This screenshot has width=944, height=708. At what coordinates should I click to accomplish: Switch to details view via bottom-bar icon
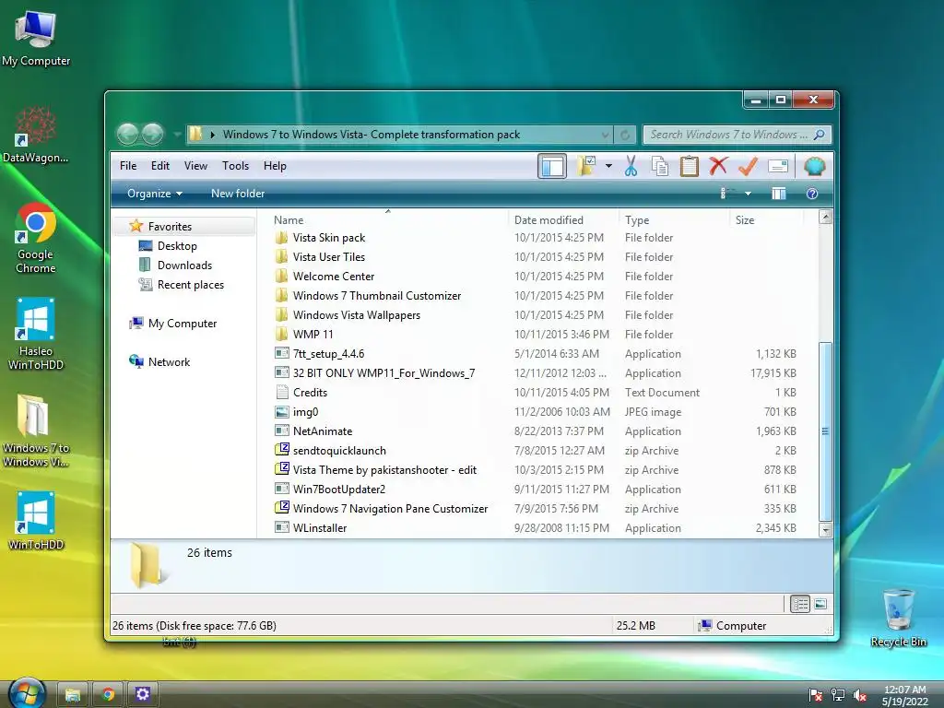click(799, 604)
